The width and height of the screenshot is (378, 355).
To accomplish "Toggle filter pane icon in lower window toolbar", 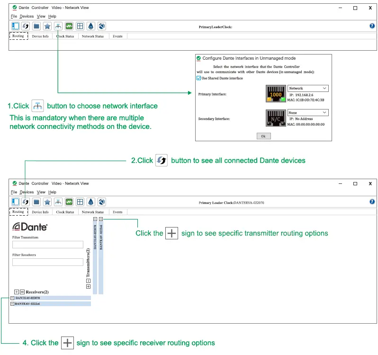I will click(x=16, y=202).
